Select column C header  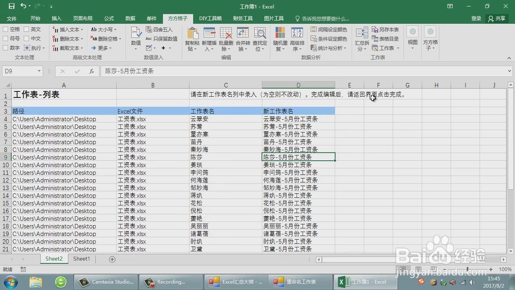[226, 85]
